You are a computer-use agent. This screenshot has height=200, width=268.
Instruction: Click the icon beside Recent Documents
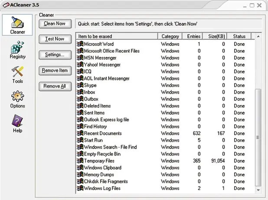tap(80, 133)
